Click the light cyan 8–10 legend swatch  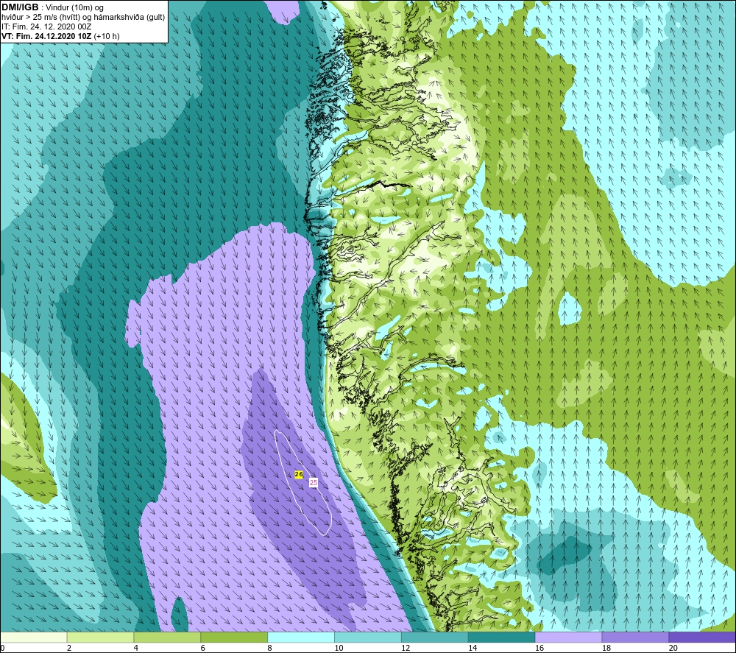tap(301, 638)
